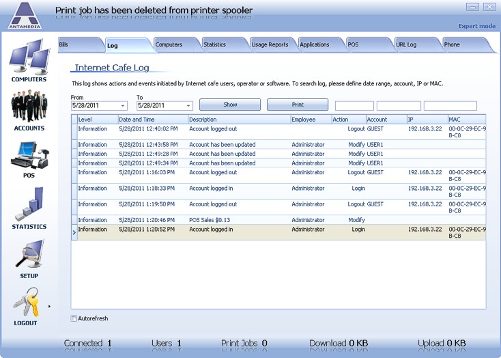Screen dimensions: 501x358
Task: Click the last empty search field
Action: point(450,106)
